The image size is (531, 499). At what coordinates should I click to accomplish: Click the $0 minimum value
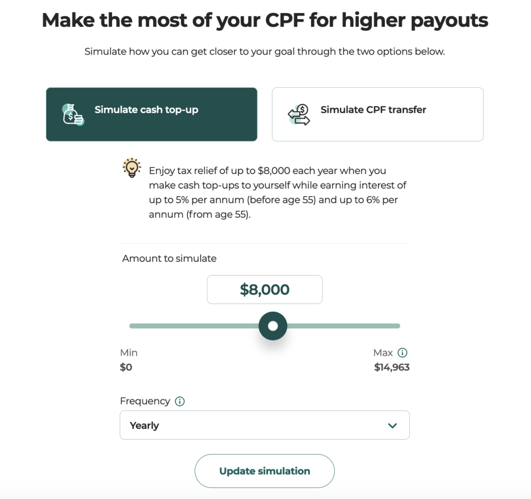126,367
